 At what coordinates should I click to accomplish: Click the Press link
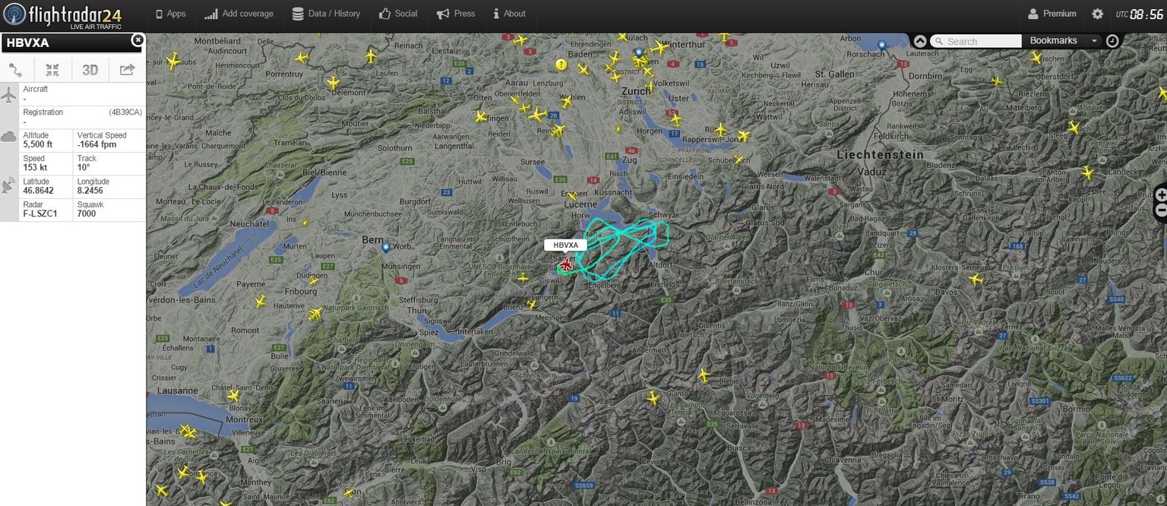click(x=456, y=14)
